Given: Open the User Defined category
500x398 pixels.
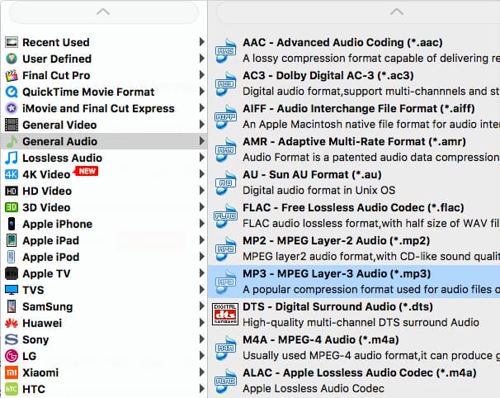Looking at the screenshot, I should point(56,59).
